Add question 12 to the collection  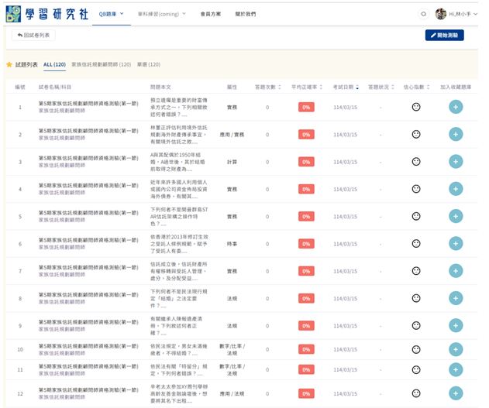click(x=455, y=393)
